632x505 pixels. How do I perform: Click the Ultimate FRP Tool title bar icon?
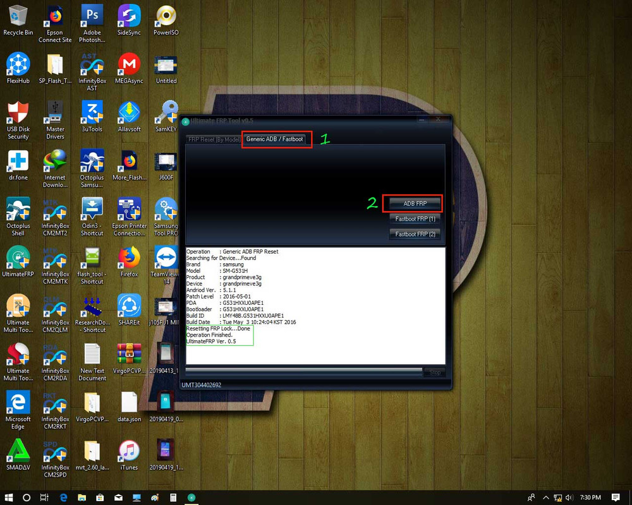185,121
